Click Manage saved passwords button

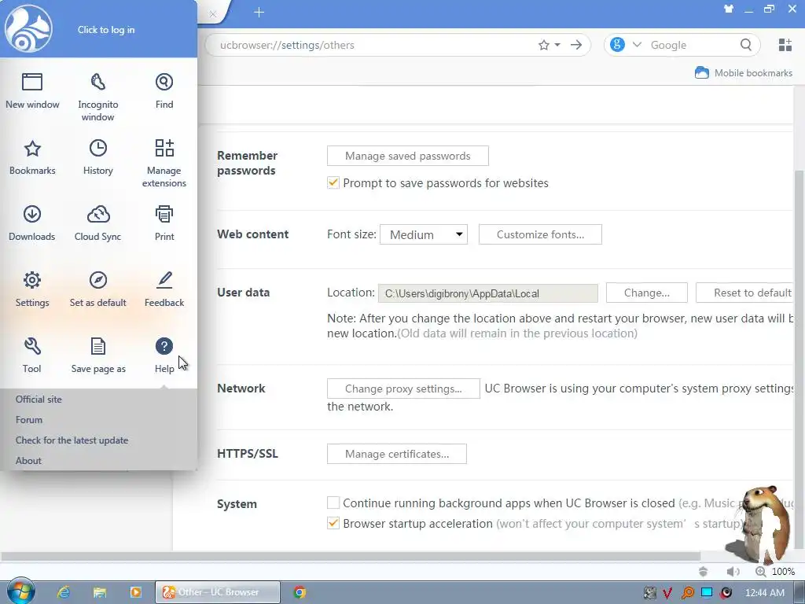click(x=408, y=156)
